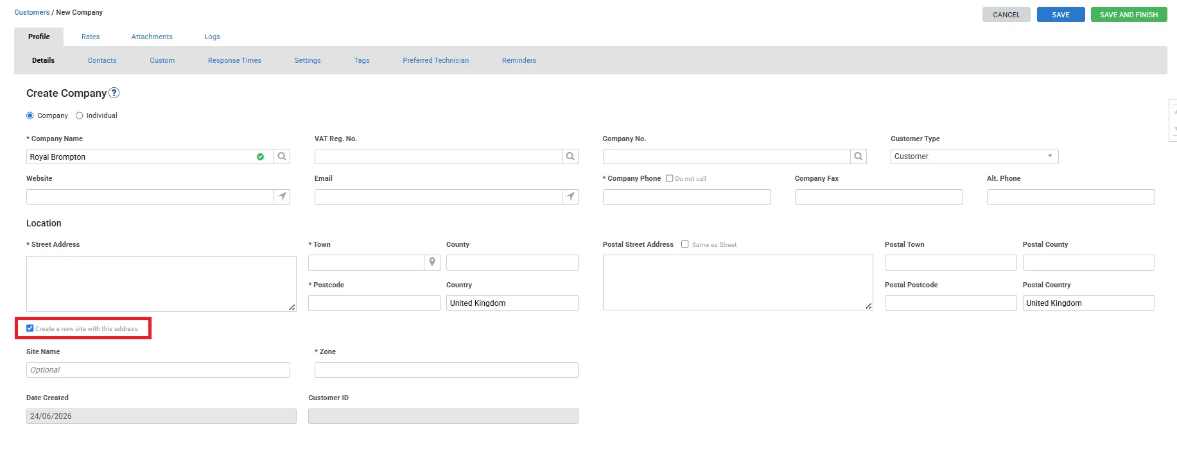Click the Company Name search icon
Screen dimensions: 1177x472
click(x=282, y=156)
